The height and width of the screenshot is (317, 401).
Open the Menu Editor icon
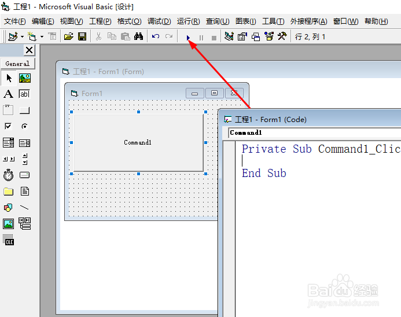(53, 37)
